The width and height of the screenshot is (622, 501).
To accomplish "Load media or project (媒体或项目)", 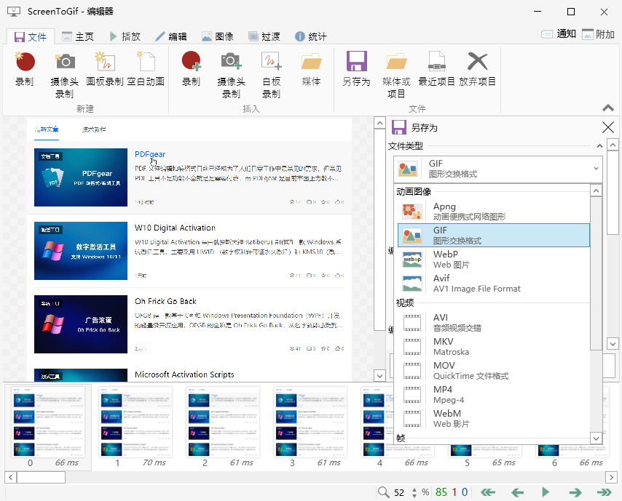I will pos(396,75).
